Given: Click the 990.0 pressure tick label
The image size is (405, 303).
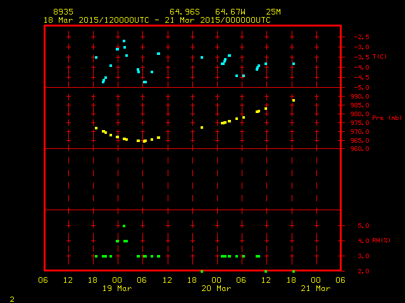Looking at the screenshot, I should pos(360,97).
